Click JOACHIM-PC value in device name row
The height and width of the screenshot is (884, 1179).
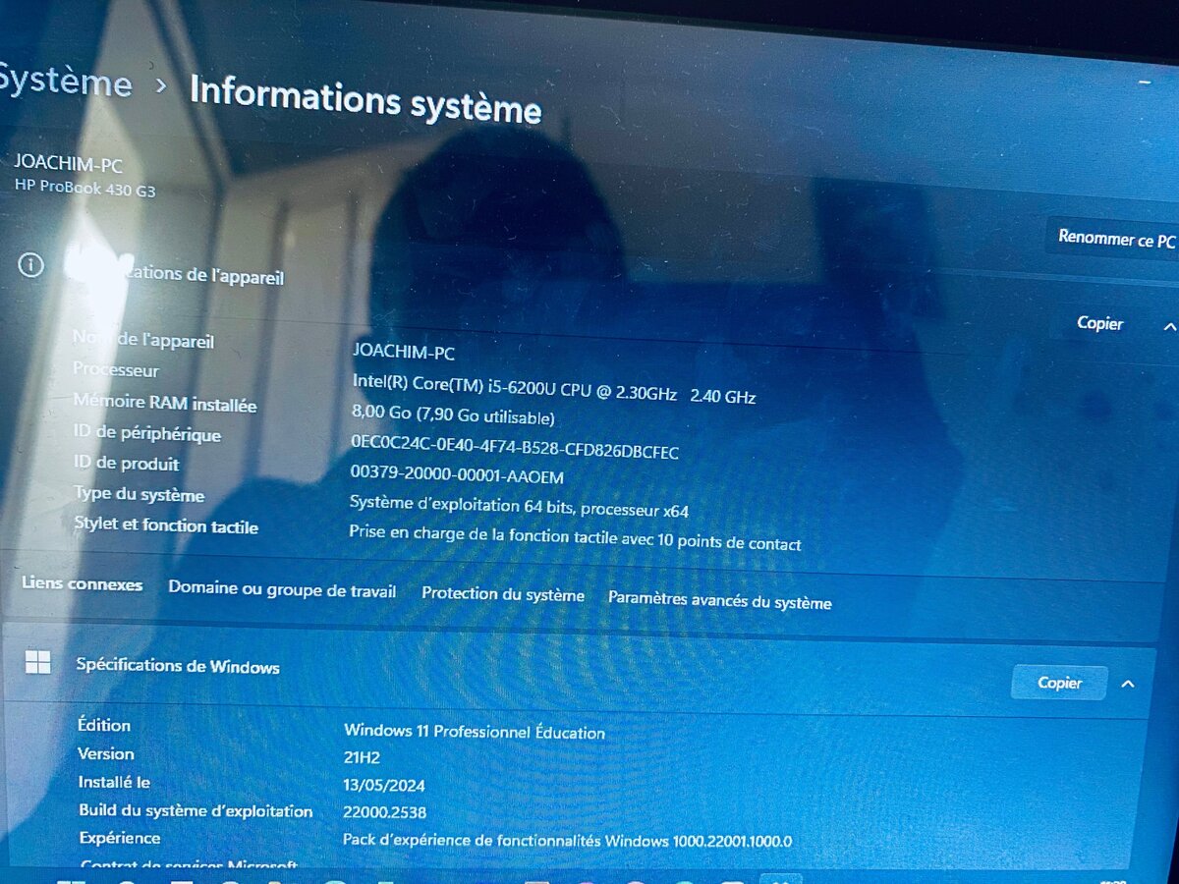(404, 351)
